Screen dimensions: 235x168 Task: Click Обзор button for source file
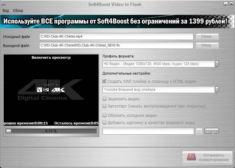(x=207, y=37)
